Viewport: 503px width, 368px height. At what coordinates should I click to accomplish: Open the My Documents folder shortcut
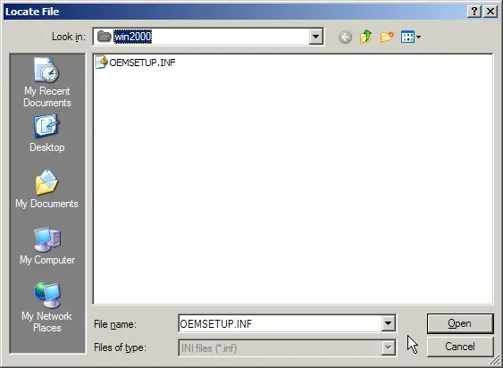(46, 189)
